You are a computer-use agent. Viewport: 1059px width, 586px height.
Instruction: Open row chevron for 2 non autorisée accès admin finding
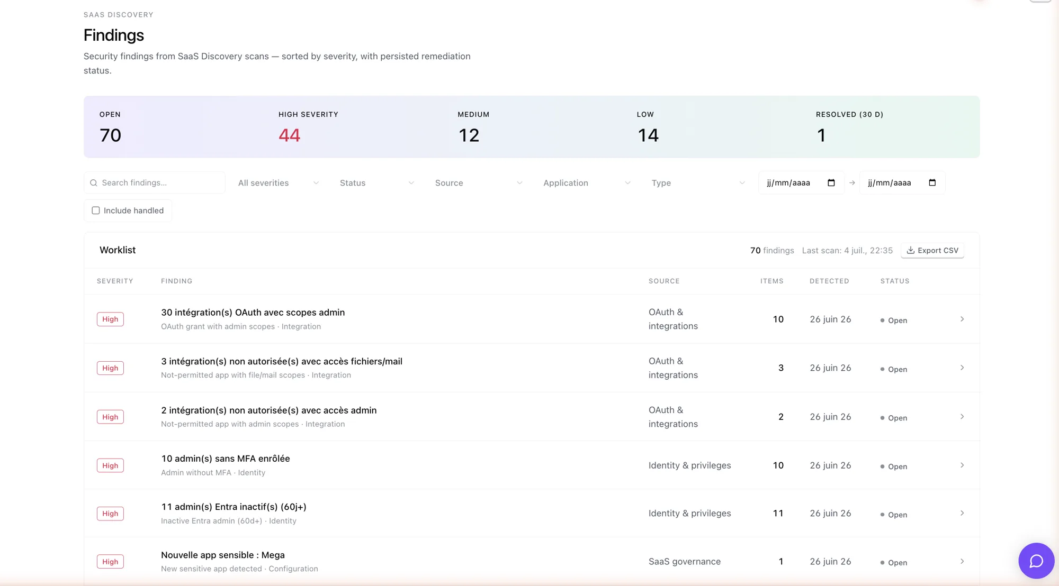coord(962,417)
